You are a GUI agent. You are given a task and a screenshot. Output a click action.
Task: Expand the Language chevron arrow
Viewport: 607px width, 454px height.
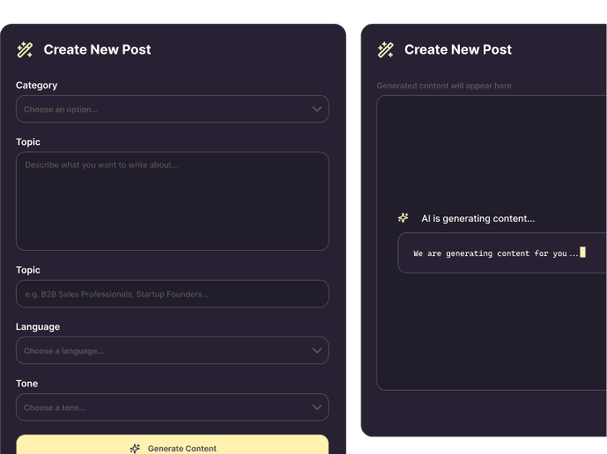(x=317, y=351)
